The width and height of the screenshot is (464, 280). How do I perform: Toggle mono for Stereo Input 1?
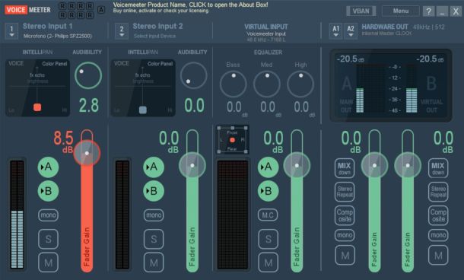coord(48,215)
